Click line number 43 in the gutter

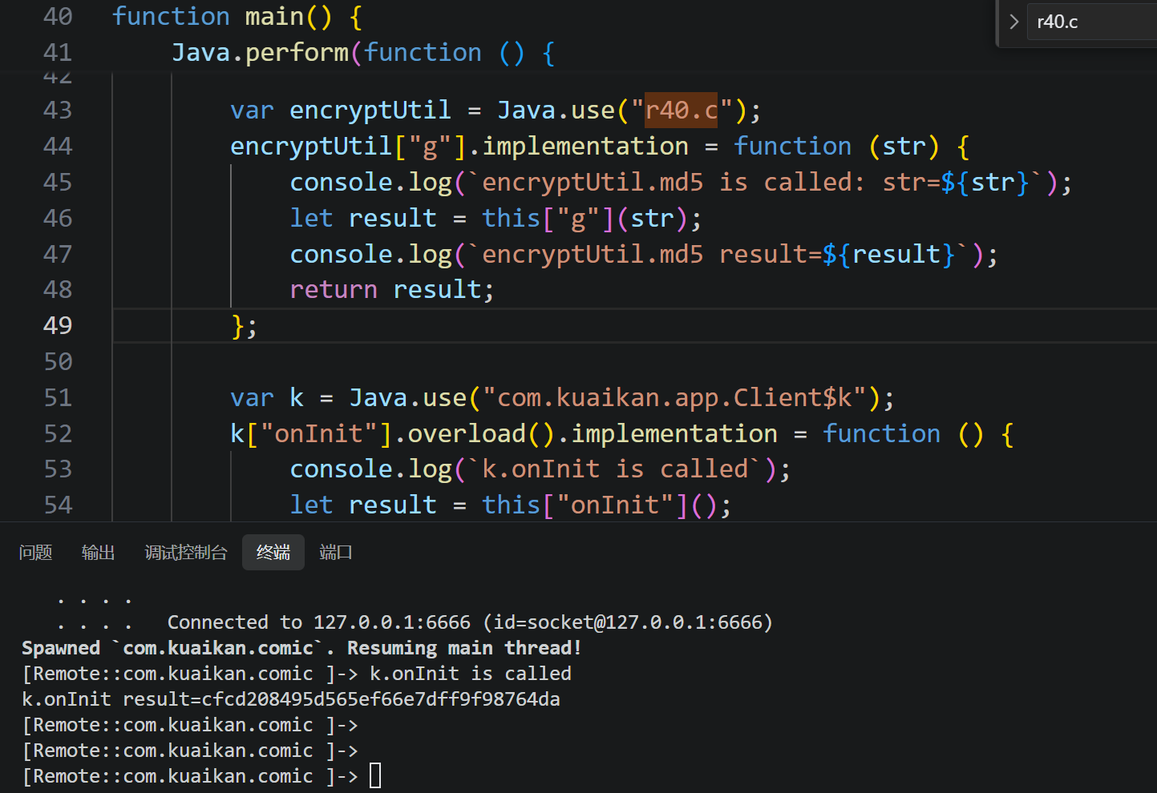[x=58, y=111]
